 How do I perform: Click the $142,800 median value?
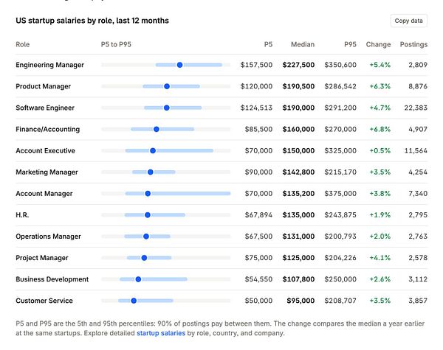[x=298, y=172]
